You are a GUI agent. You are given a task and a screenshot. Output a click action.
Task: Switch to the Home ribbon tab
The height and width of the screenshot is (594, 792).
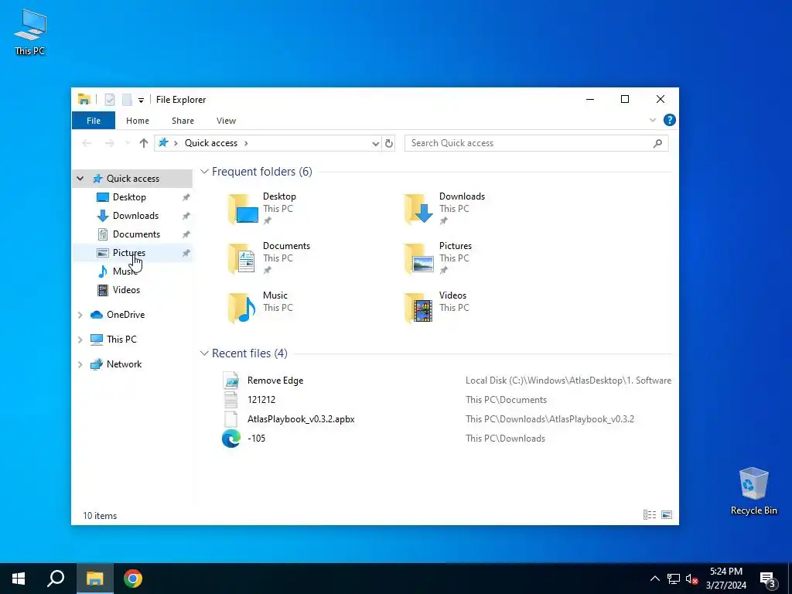(138, 121)
